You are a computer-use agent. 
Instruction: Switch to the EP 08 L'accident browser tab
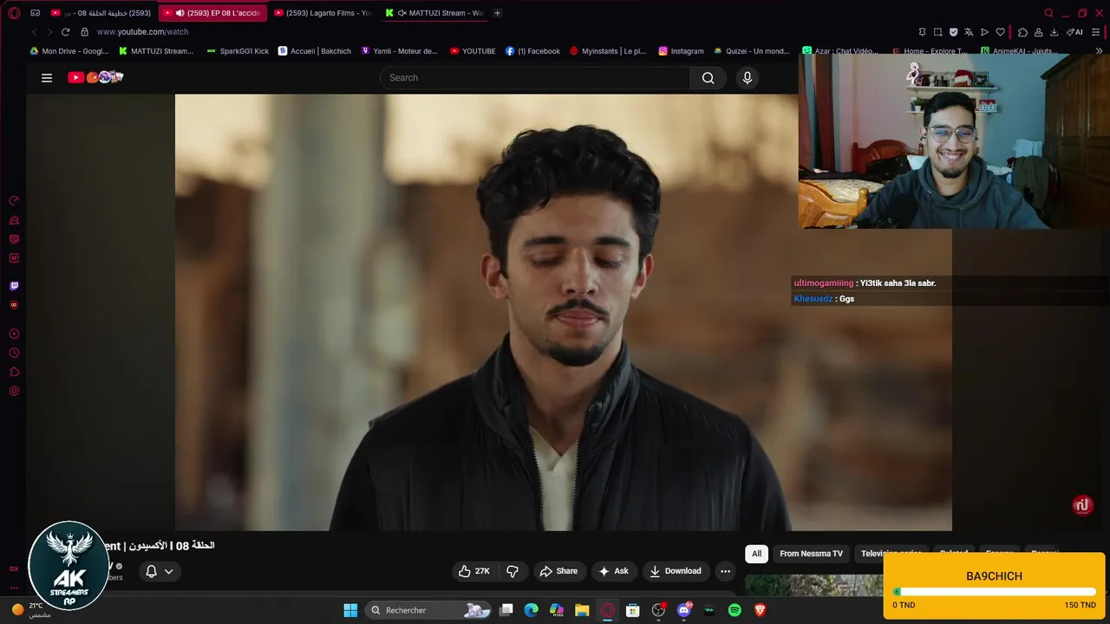coord(212,13)
